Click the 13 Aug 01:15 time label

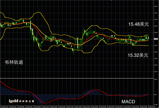(4, 107)
